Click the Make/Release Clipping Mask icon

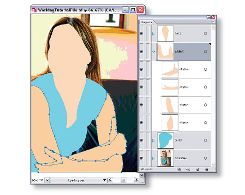179,169
